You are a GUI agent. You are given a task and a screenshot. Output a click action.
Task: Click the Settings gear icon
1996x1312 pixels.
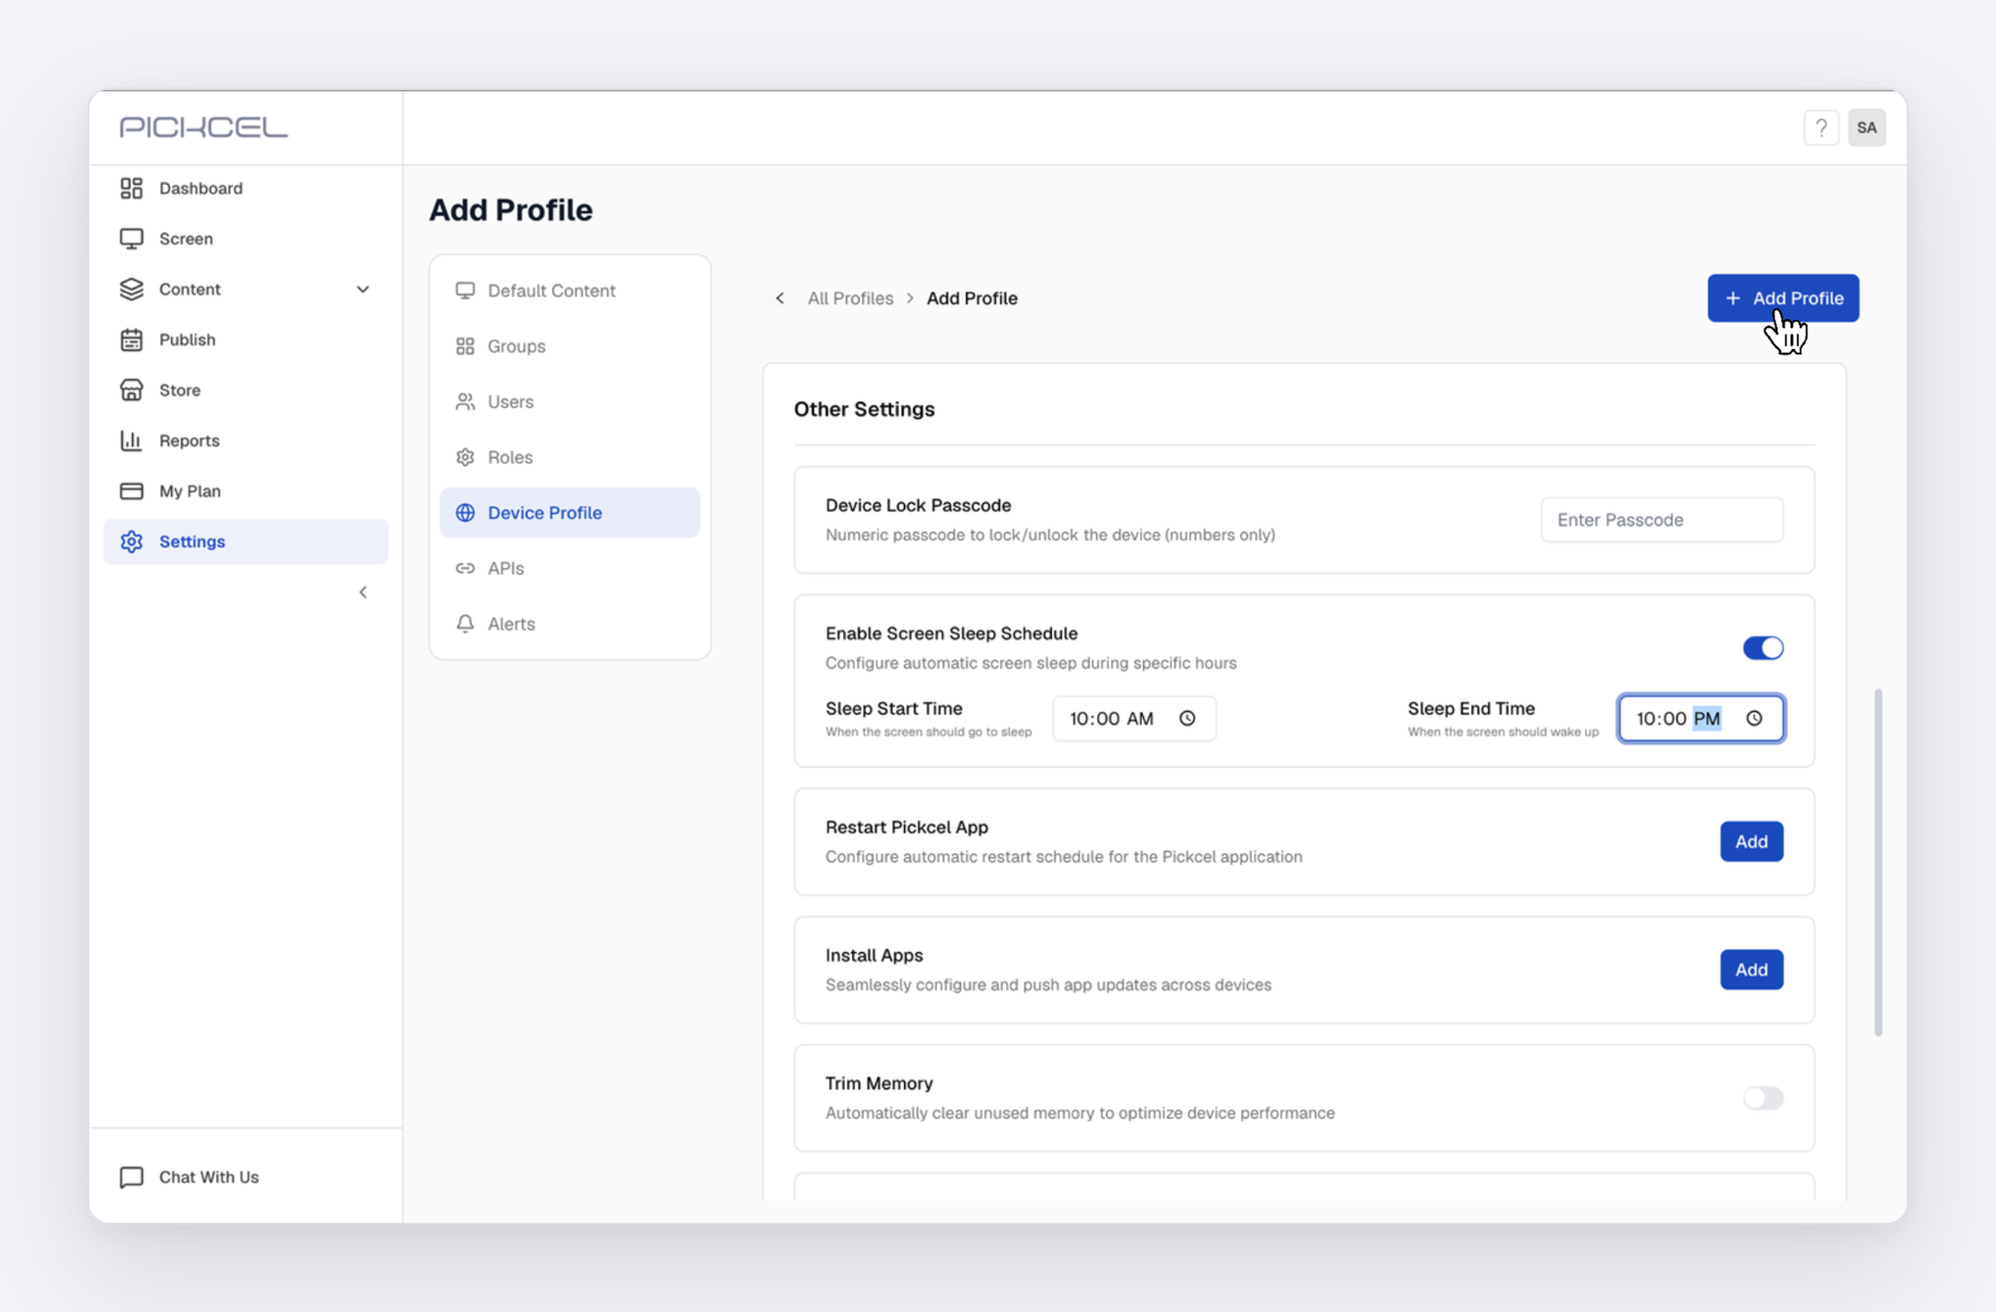click(131, 541)
